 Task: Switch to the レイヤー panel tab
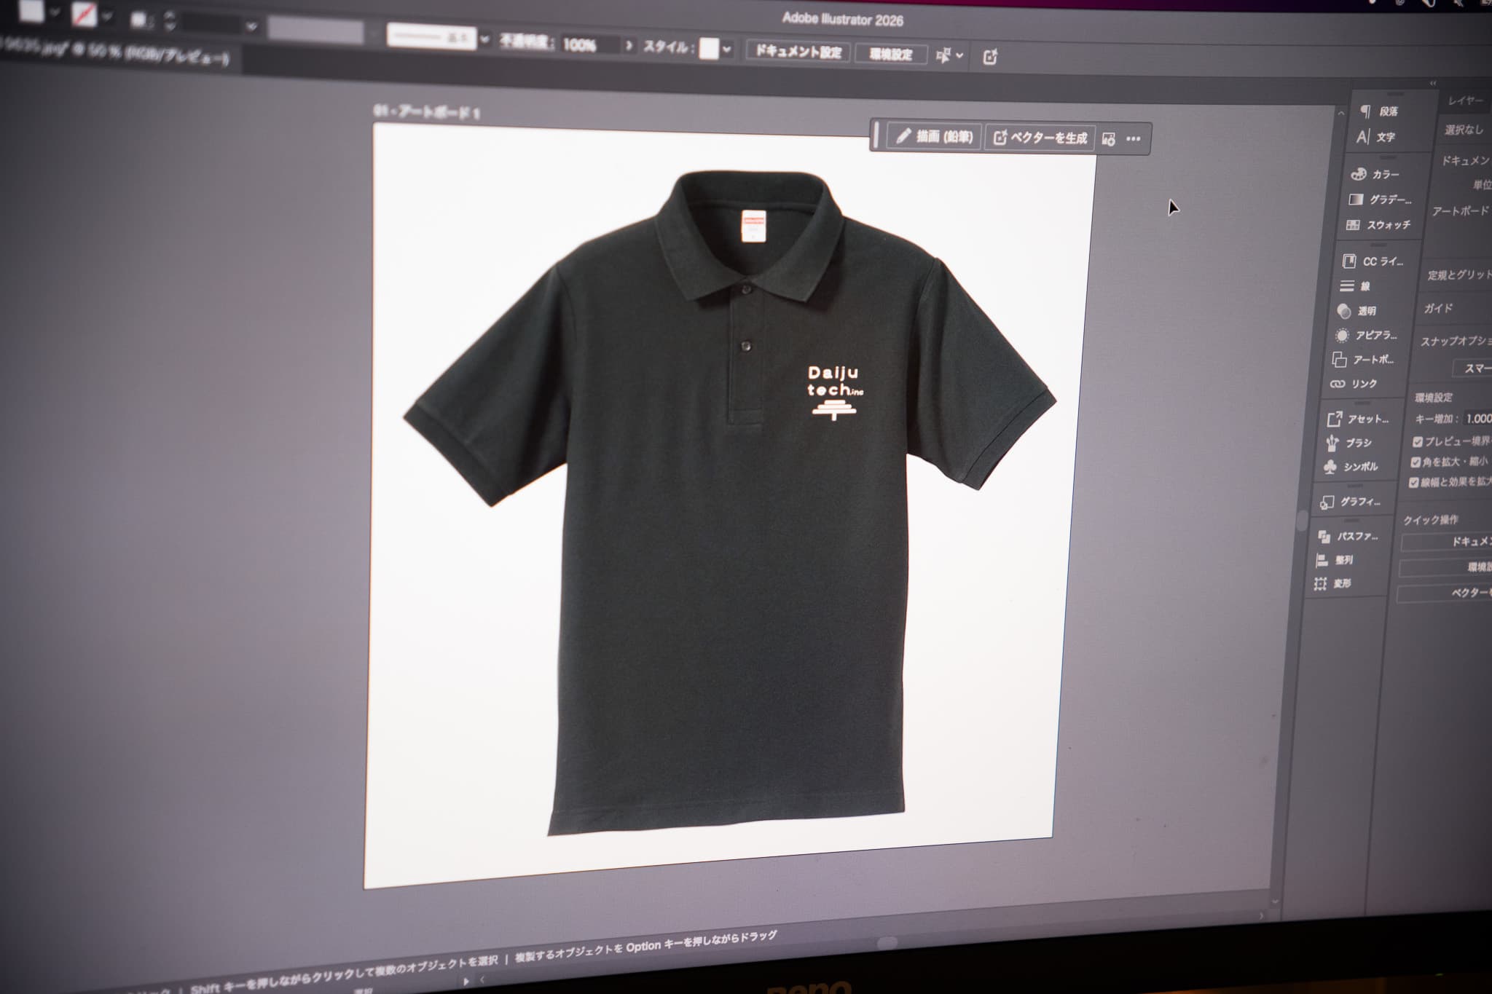(x=1465, y=100)
